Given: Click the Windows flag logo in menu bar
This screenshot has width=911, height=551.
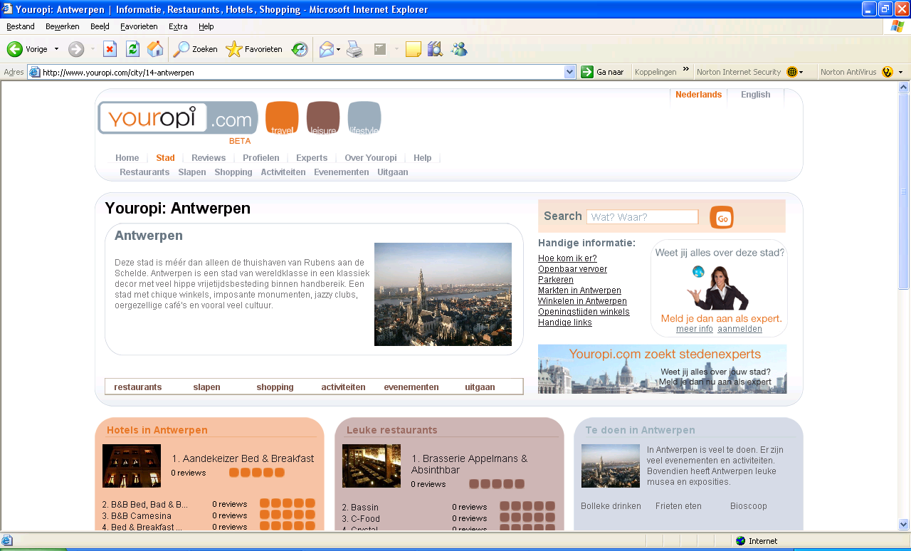Looking at the screenshot, I should click(897, 26).
